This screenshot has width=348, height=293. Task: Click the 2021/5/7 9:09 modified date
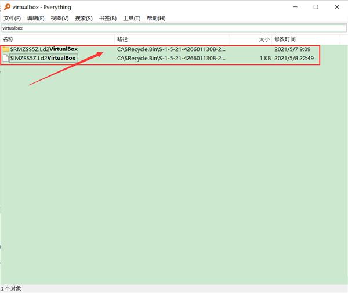292,49
